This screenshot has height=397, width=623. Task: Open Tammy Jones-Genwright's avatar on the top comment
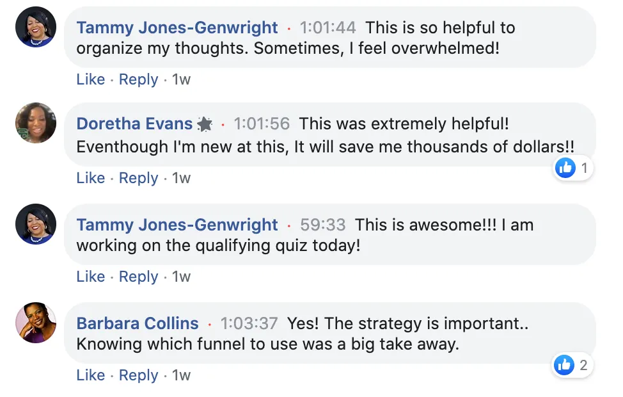pos(36,27)
